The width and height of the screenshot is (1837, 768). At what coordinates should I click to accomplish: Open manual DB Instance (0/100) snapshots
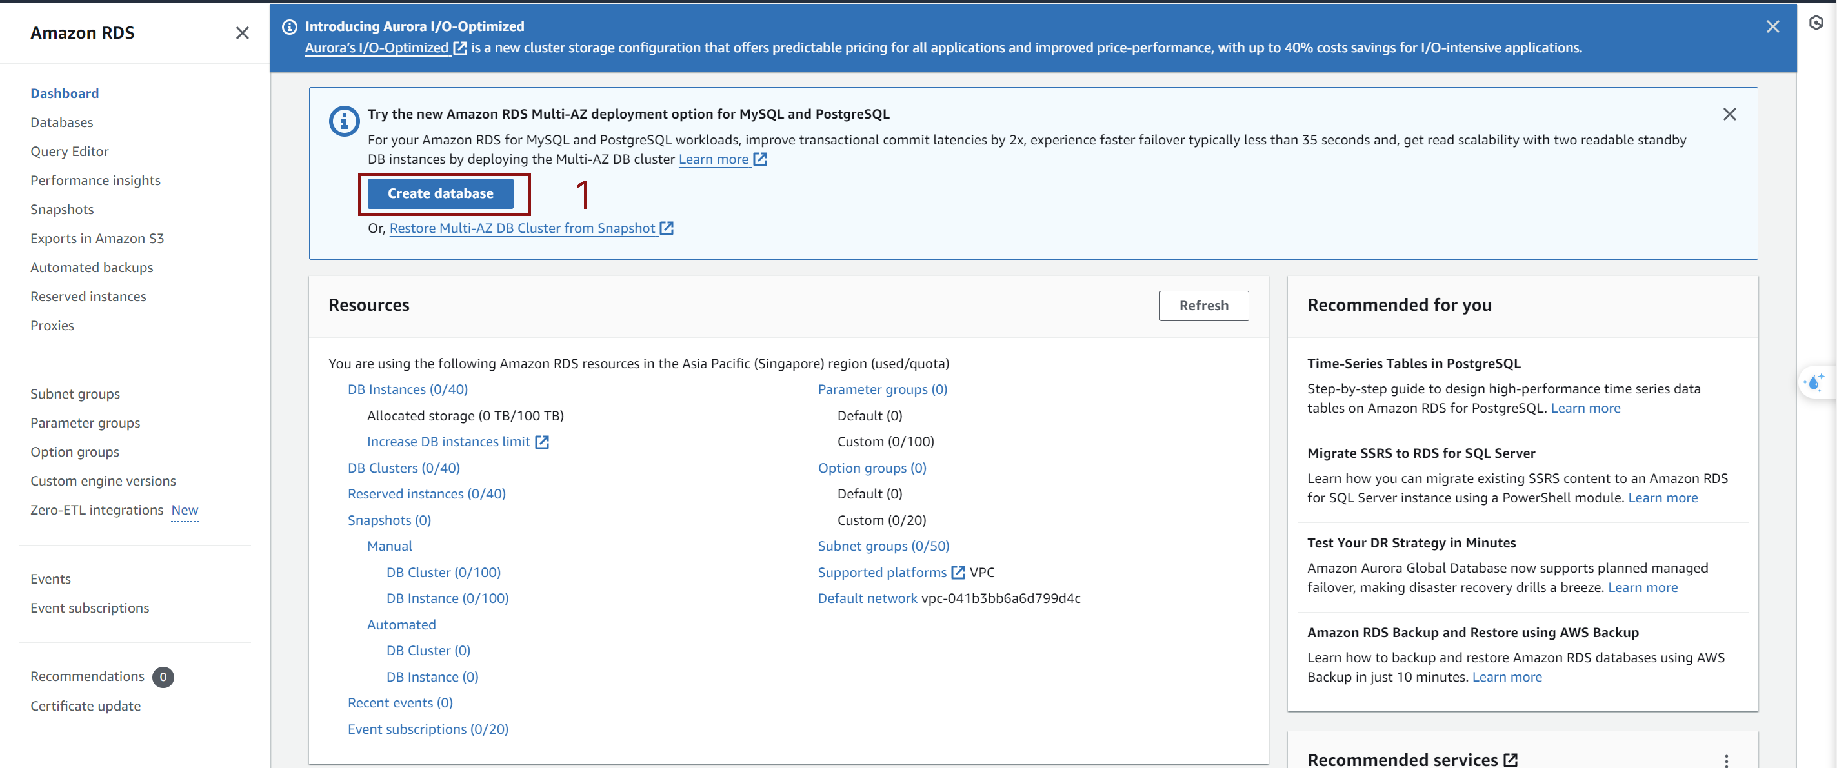[447, 598]
